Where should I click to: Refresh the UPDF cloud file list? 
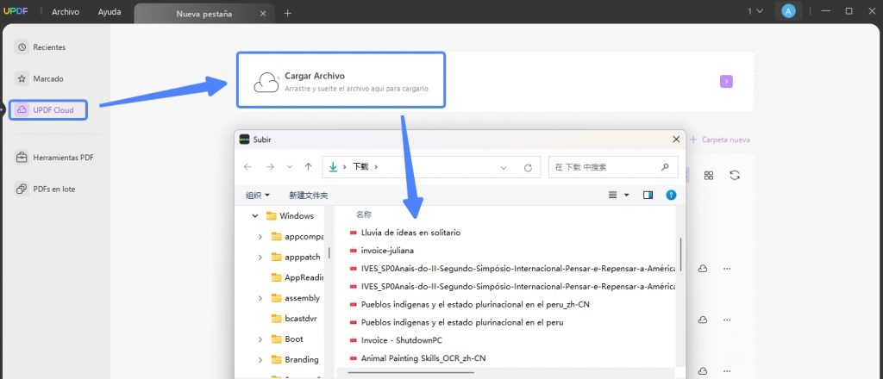pos(735,176)
